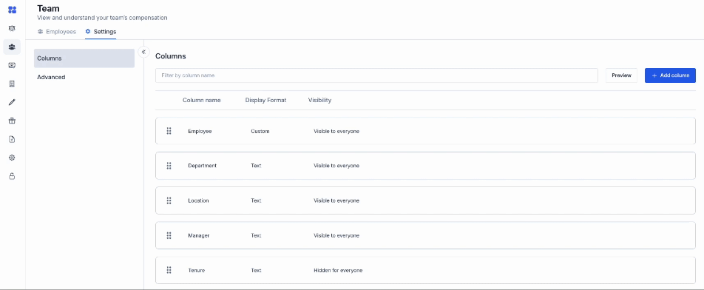Select the pencil edit icon in sidebar
Screen dimensions: 704x290
point(12,102)
